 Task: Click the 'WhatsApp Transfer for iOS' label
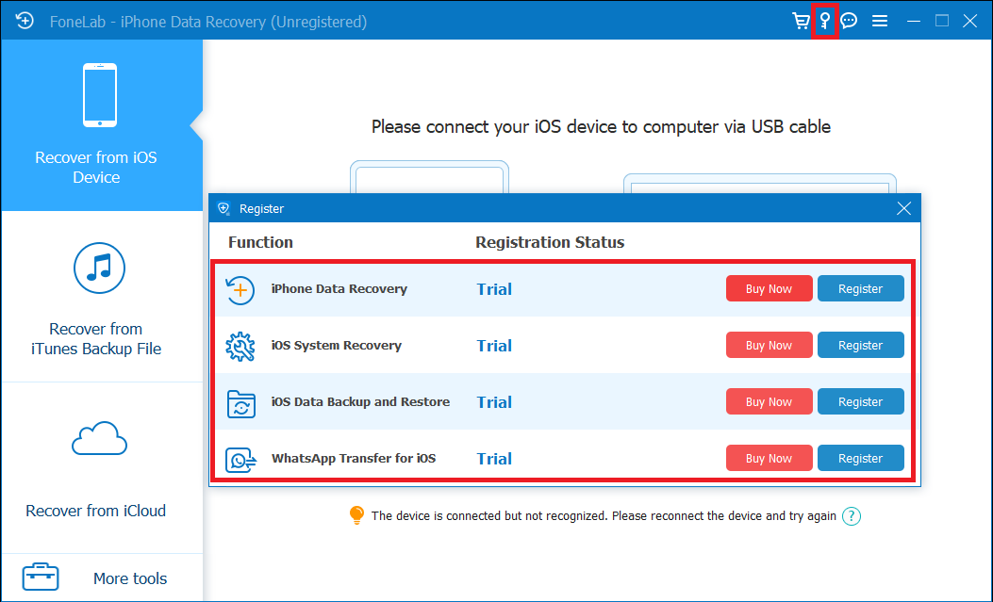tap(354, 459)
